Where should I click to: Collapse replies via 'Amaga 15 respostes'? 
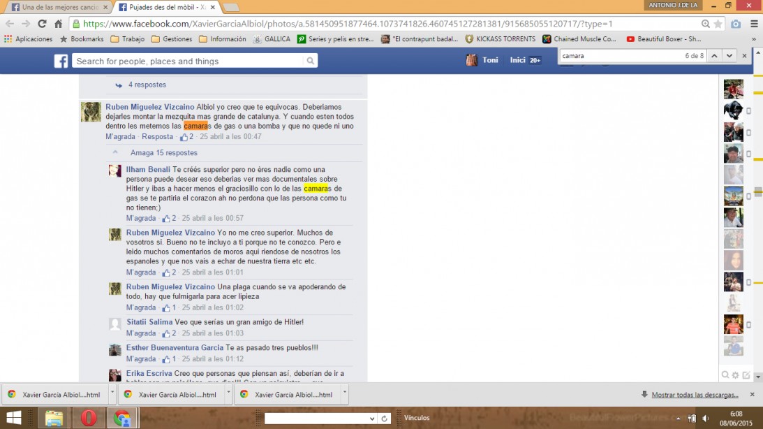coord(163,153)
